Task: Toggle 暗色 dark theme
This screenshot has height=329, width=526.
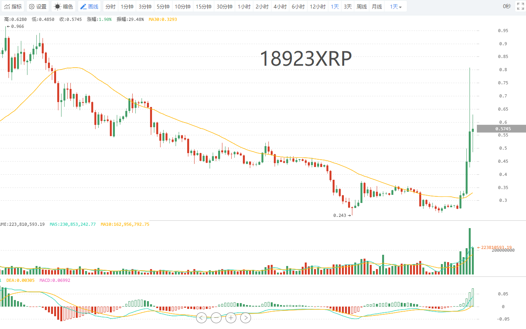Action: 63,7
